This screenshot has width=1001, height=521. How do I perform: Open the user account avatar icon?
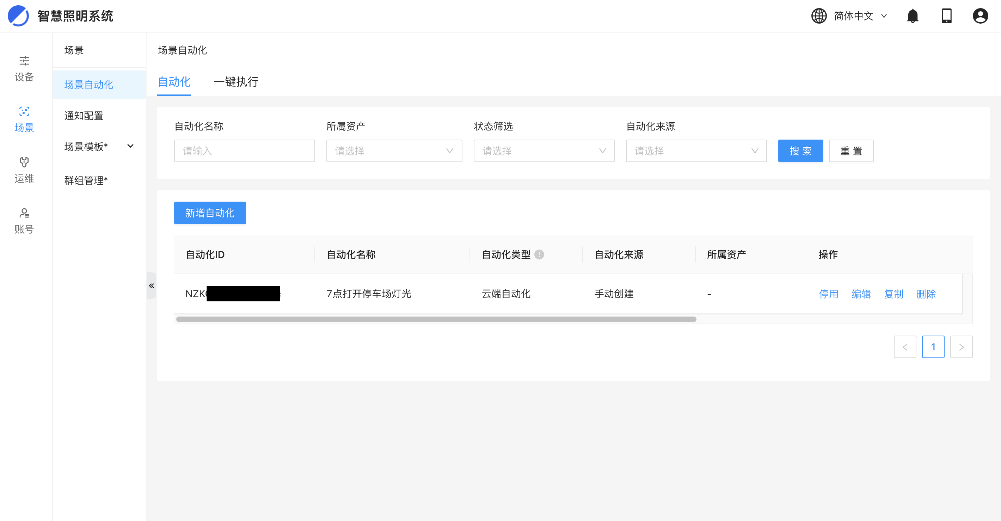980,16
